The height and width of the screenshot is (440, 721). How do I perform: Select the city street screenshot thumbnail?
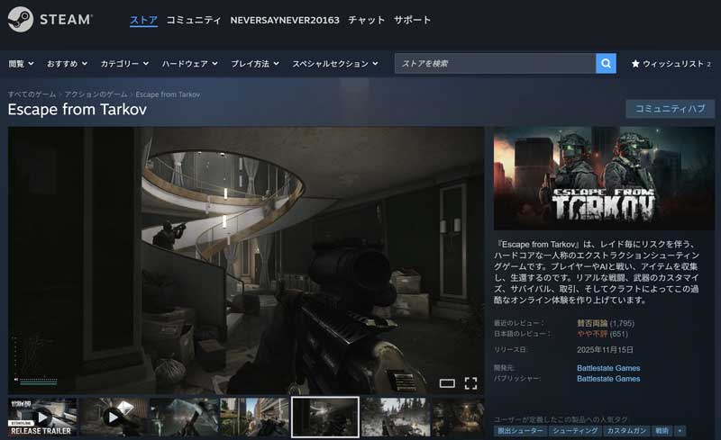click(254, 417)
